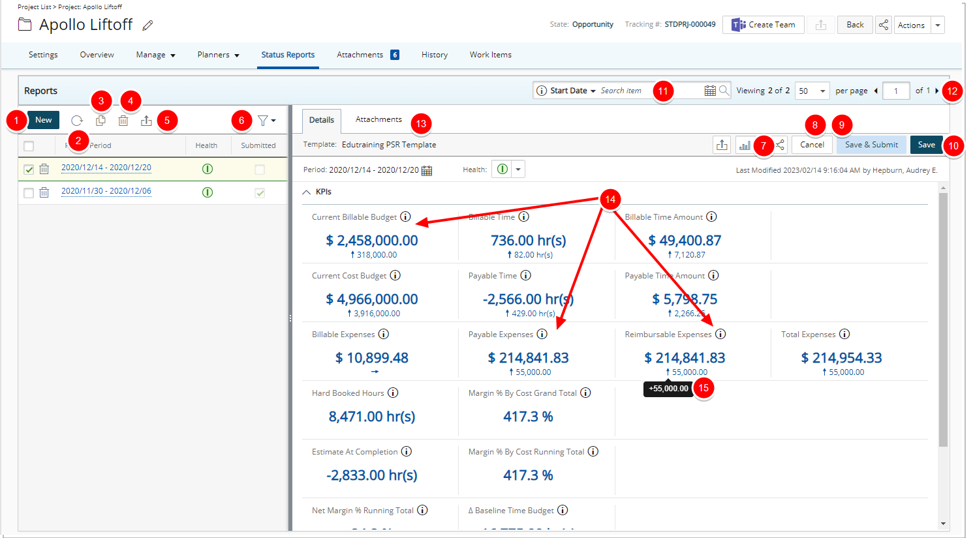Open the filter funnel icon menu

coord(266,121)
